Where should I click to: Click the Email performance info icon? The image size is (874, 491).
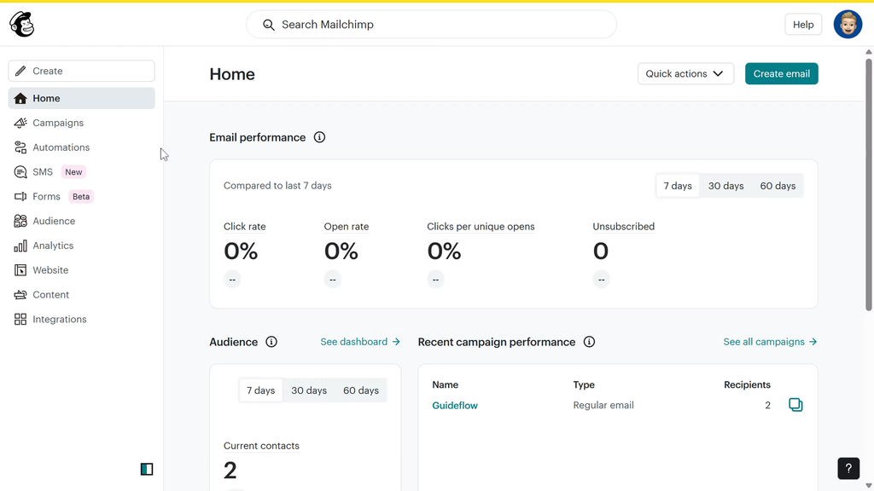[x=319, y=137]
